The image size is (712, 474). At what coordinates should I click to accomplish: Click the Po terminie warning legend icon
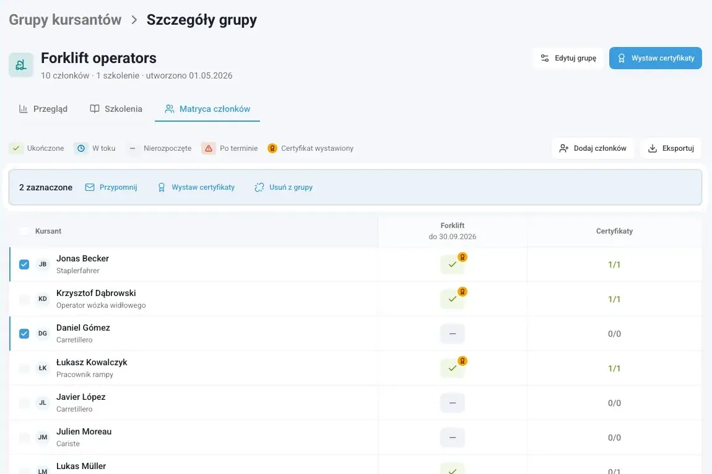[209, 148]
